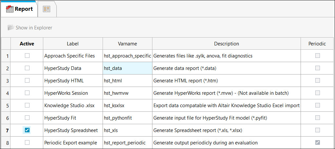
Task: Uncheck Active for HyperStudy Spreadsheet
Action: (x=27, y=130)
